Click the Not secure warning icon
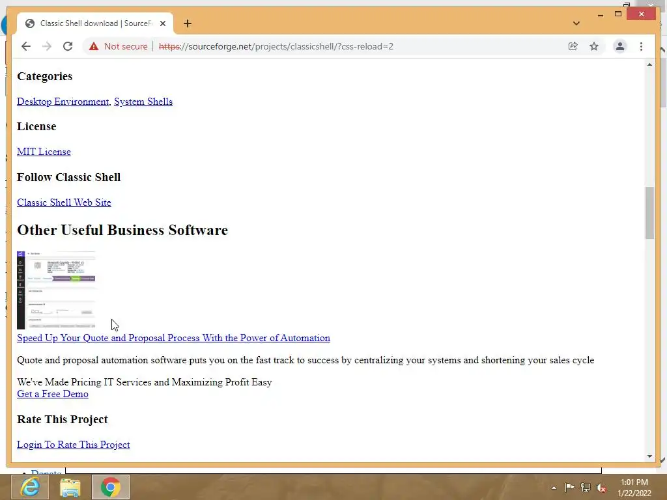 pos(94,46)
